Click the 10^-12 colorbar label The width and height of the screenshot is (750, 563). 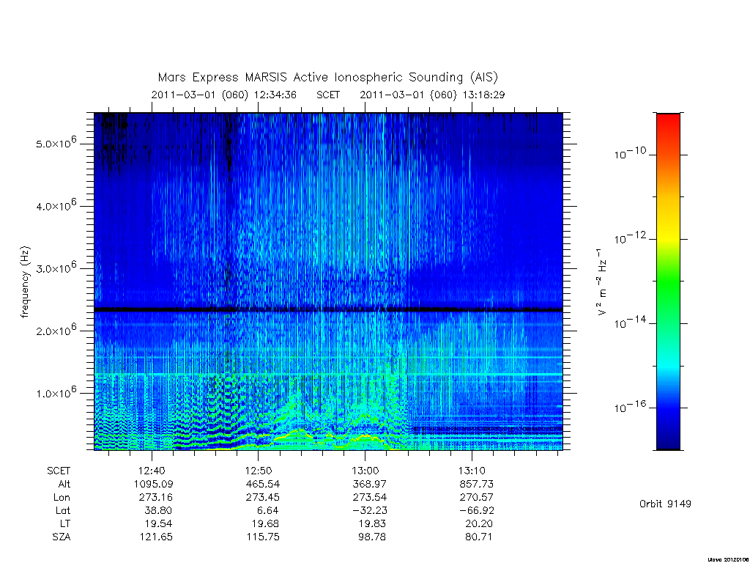point(630,238)
